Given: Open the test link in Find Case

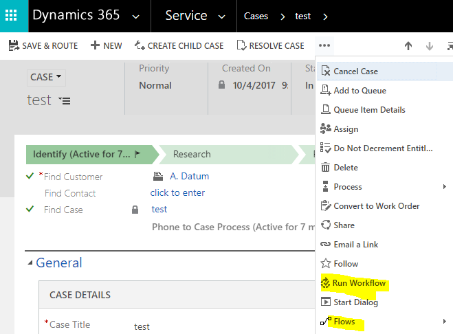Looking at the screenshot, I should (x=159, y=209).
